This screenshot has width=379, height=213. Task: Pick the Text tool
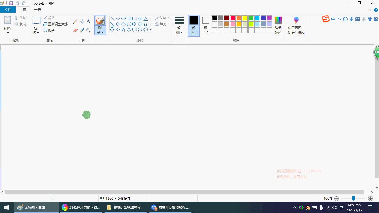pos(88,22)
